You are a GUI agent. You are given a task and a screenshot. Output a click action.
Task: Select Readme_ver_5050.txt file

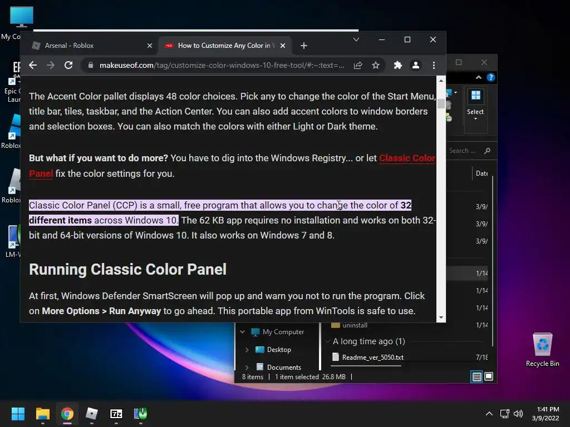tap(372, 358)
